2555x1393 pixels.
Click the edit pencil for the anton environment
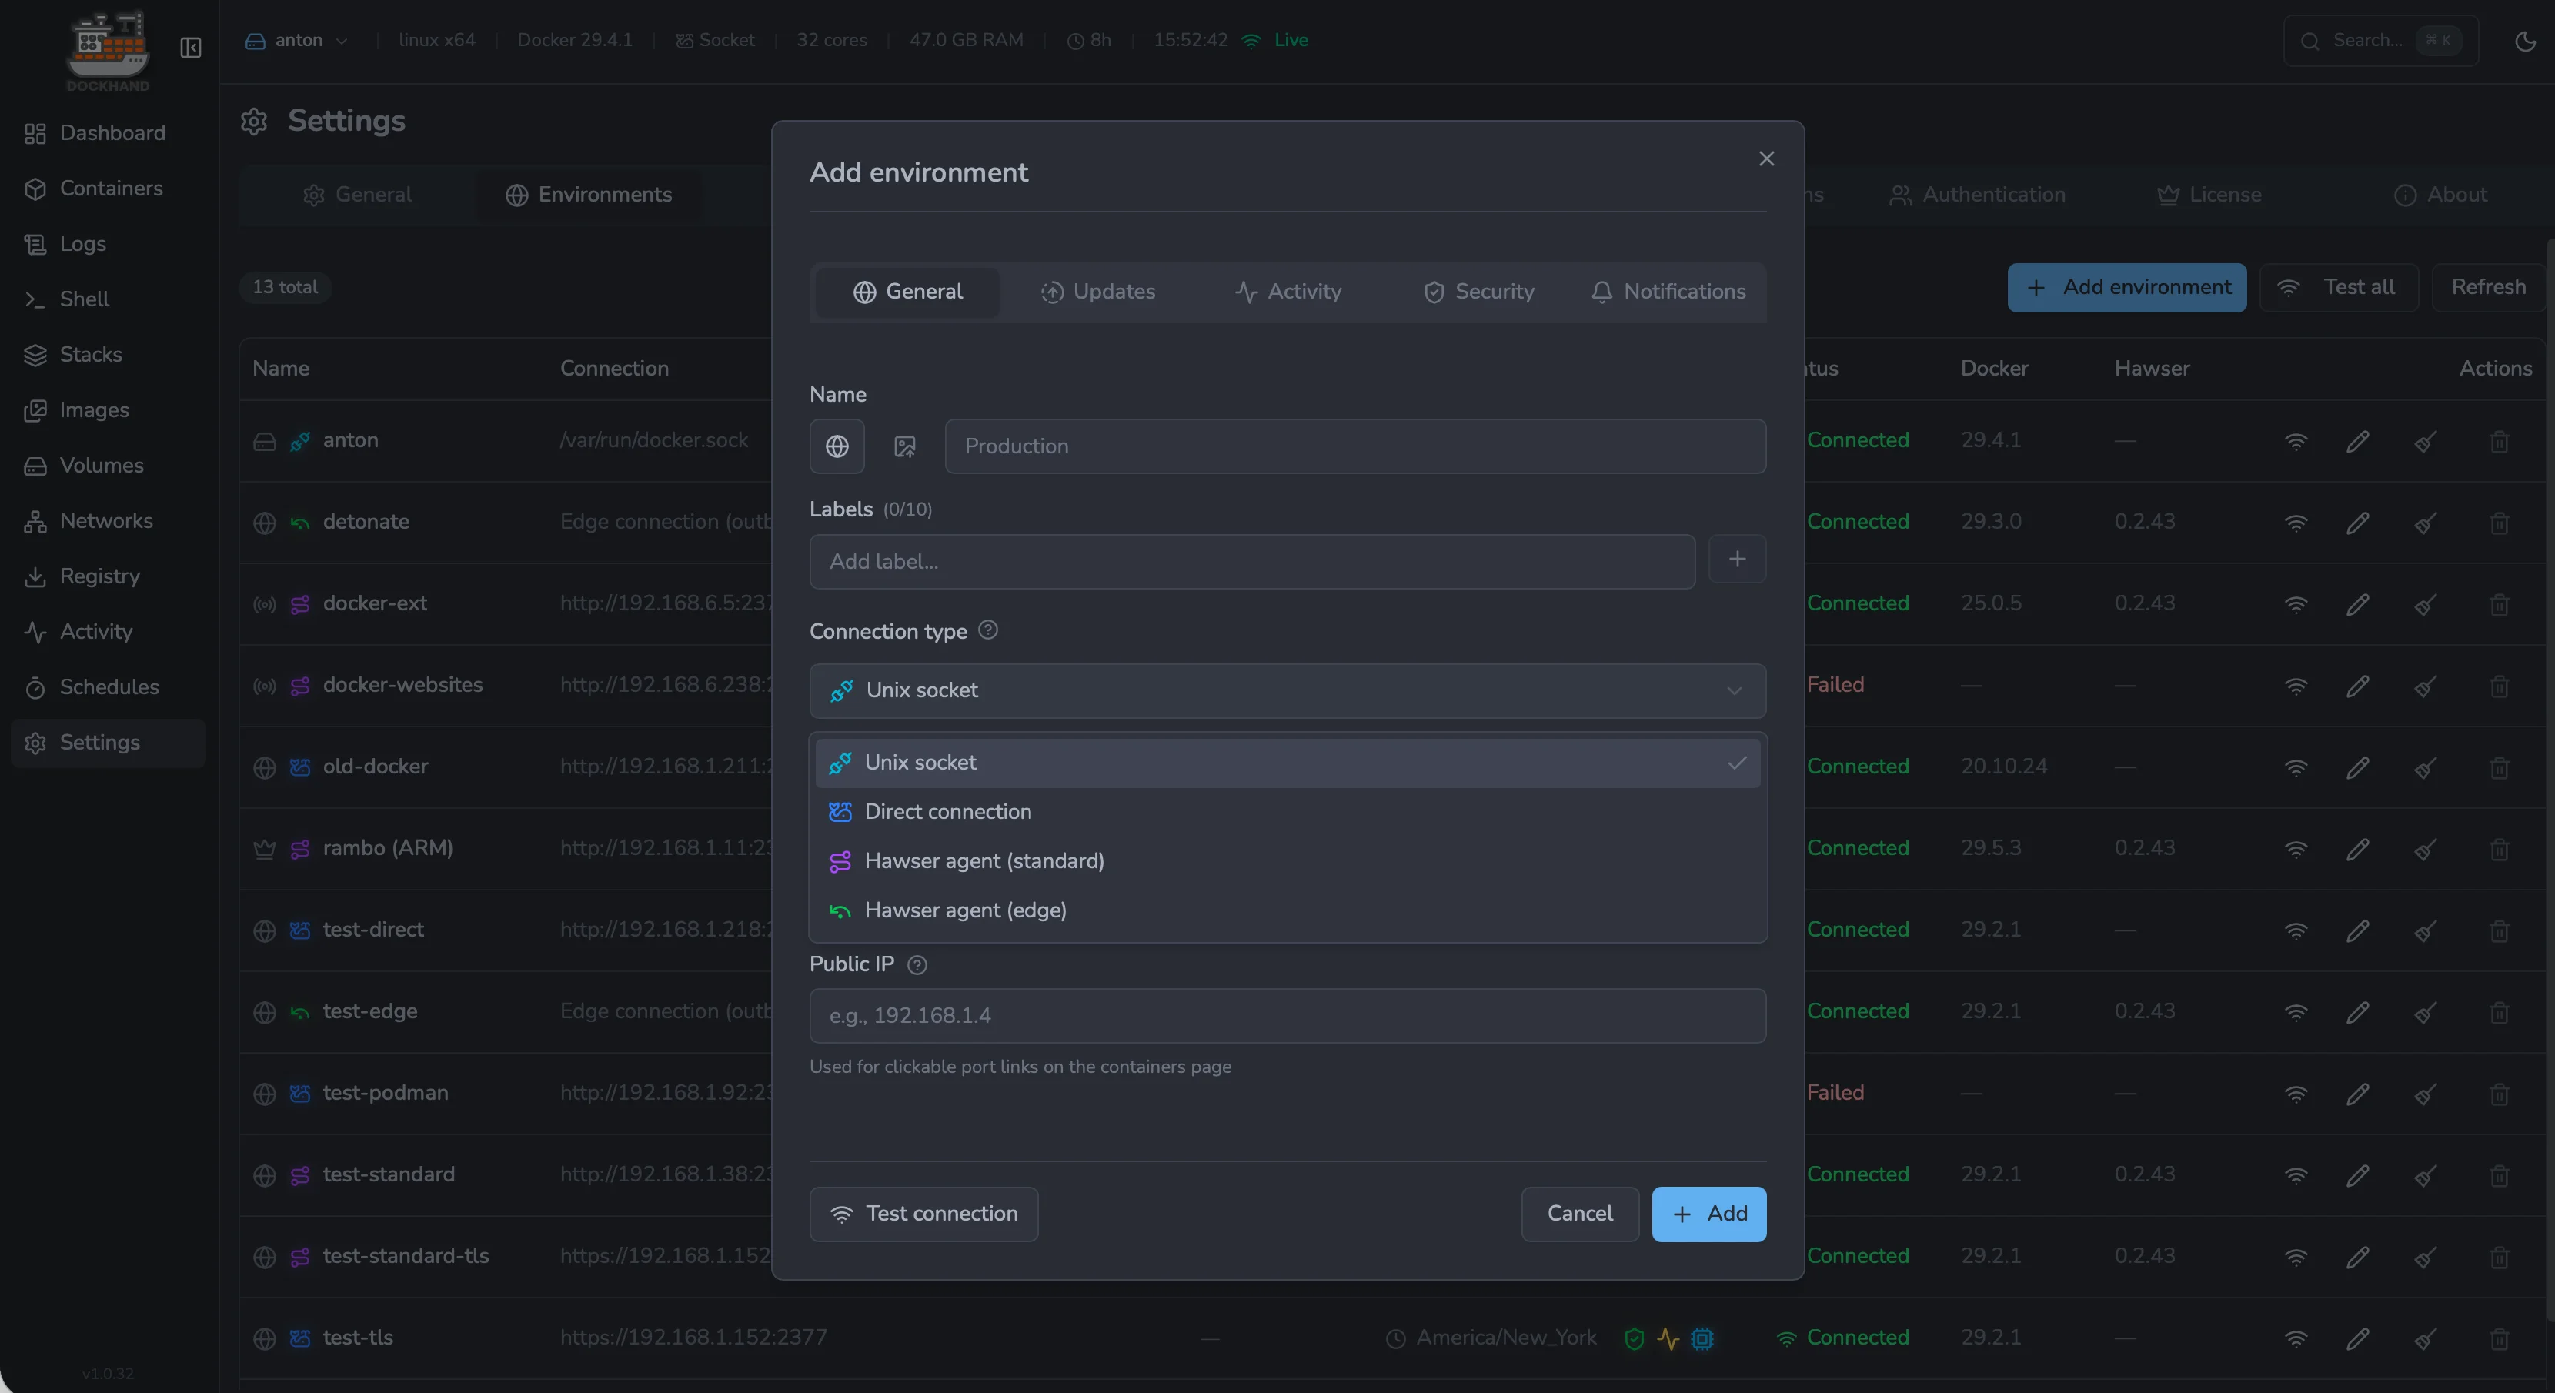[x=2358, y=442]
